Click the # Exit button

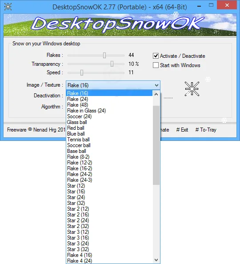182,130
